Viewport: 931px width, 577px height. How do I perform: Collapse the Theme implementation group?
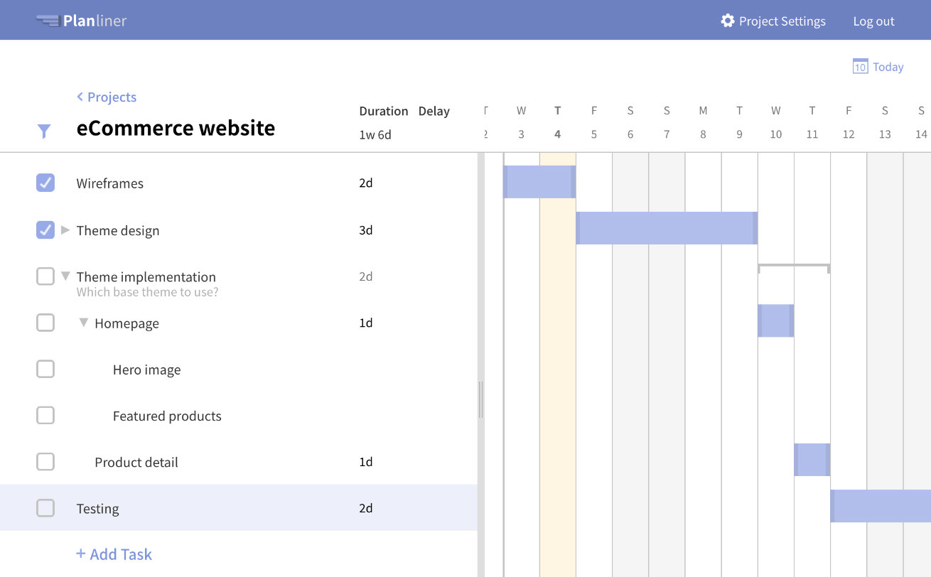(65, 276)
